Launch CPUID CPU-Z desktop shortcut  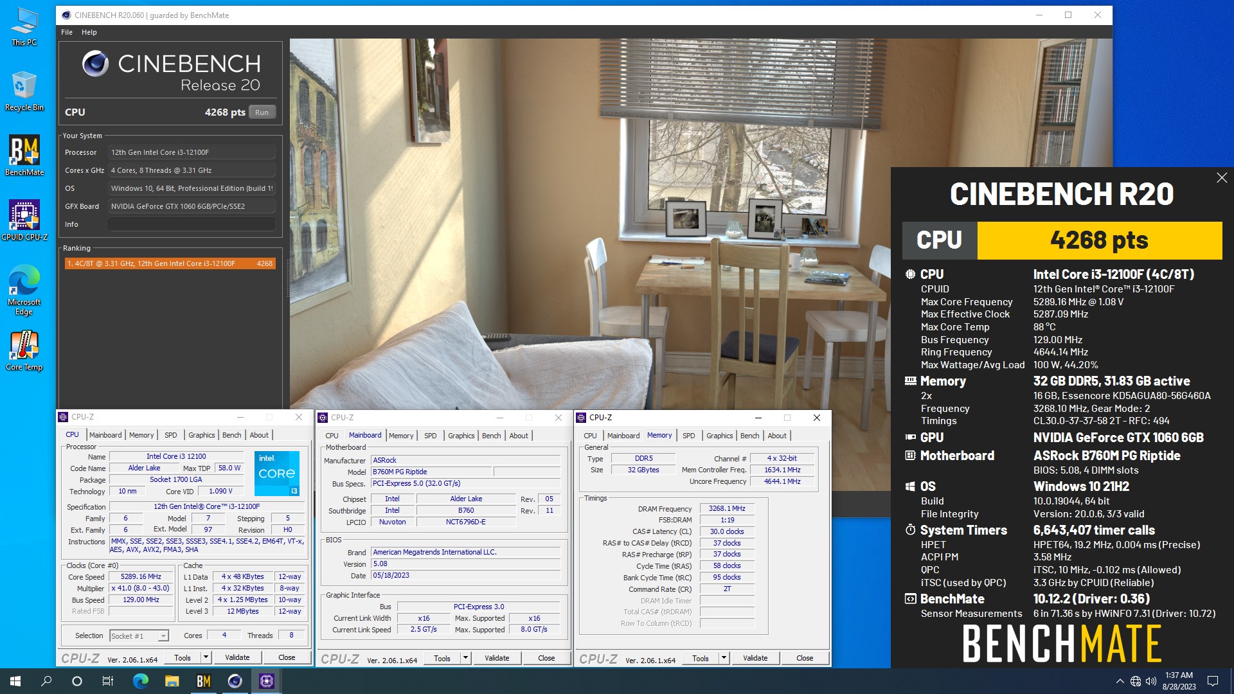(24, 220)
